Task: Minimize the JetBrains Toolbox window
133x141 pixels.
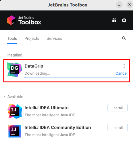Action: tap(119, 5)
